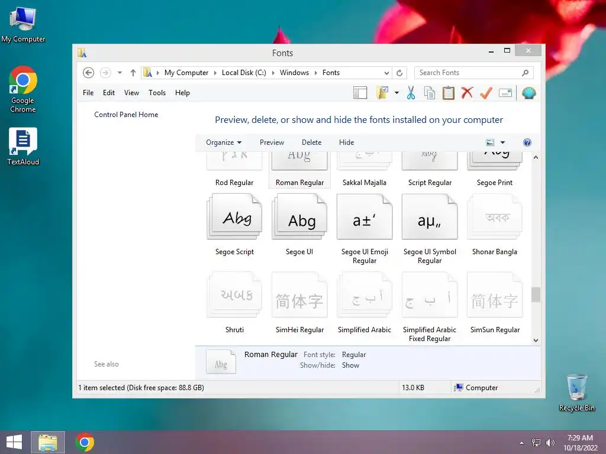Select the Sakkal Majalla font
Screen dimensions: 606x454
pyautogui.click(x=364, y=170)
